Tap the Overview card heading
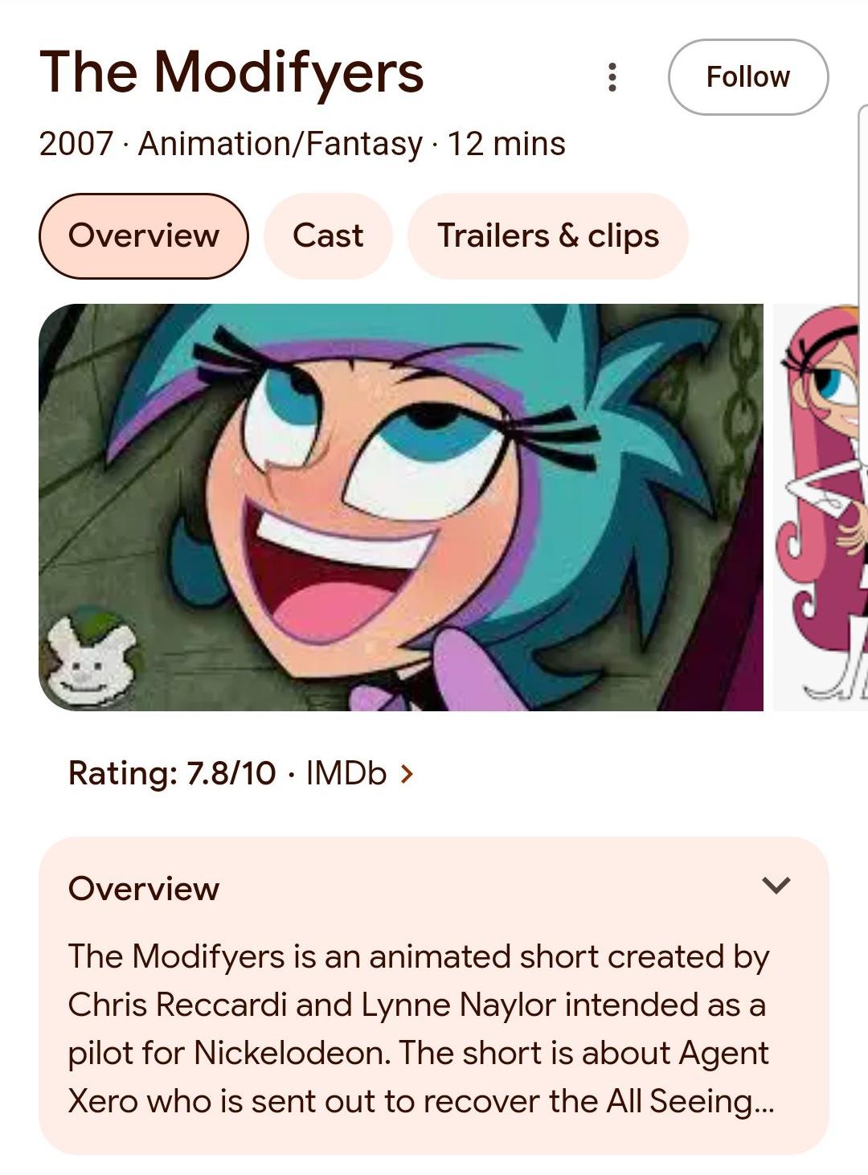868x1175 pixels. pyautogui.click(x=144, y=889)
